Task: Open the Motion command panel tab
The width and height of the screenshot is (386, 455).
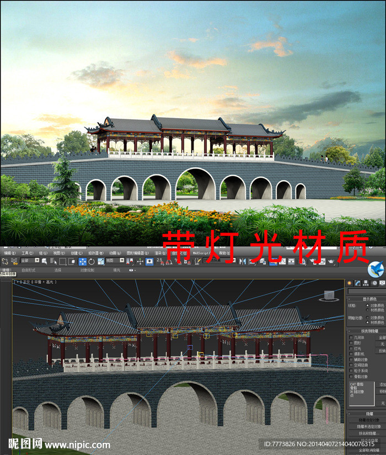Action: (374, 283)
